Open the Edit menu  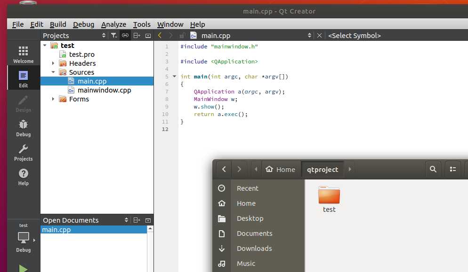[x=37, y=24]
